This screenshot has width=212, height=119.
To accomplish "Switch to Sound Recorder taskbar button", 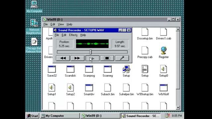I will pyautogui.click(x=140, y=116).
